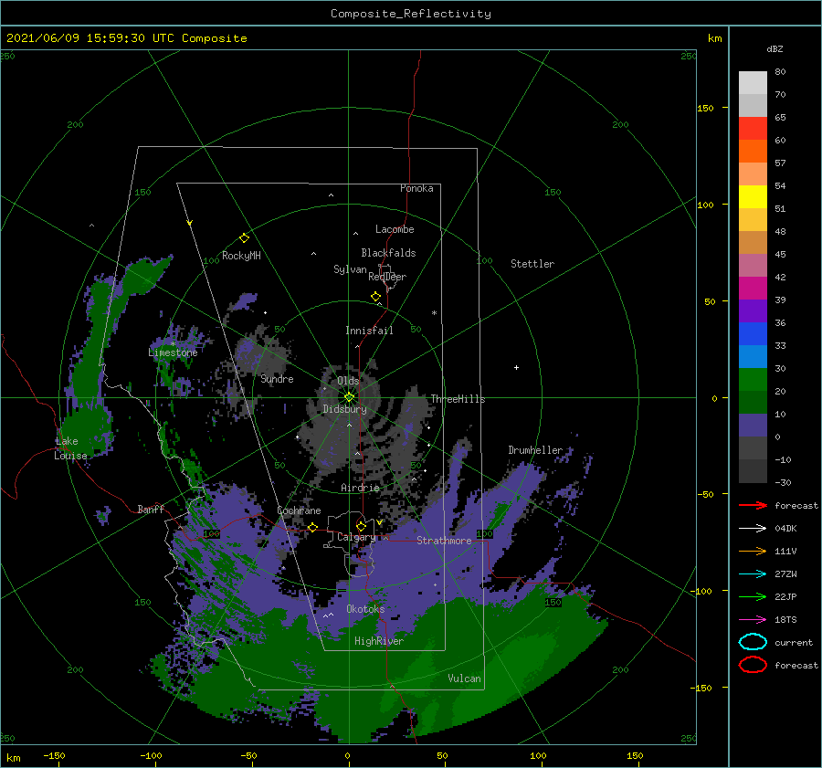Screen dimensions: 822x768
Task: Click the Innisfail town label
Action: pyautogui.click(x=369, y=331)
